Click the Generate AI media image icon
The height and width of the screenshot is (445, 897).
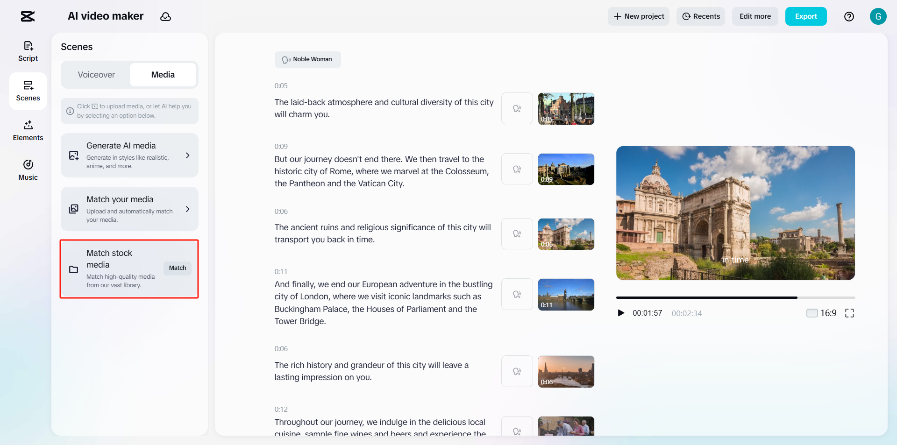(74, 155)
